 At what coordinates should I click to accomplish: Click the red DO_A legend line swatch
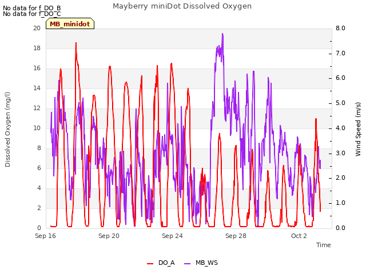[x=150, y=263]
